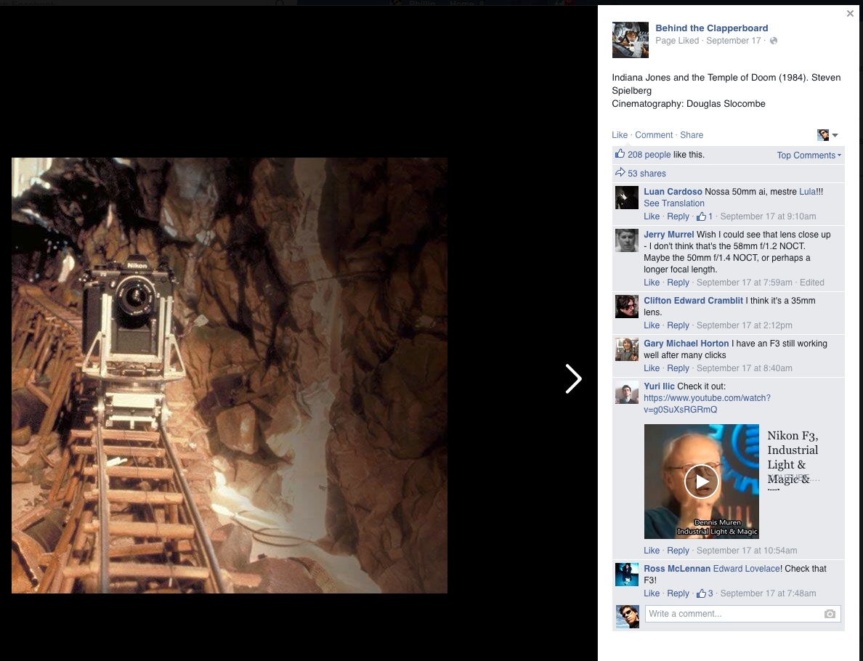
Task: Reply to Ross McLennan's comment
Action: (678, 593)
